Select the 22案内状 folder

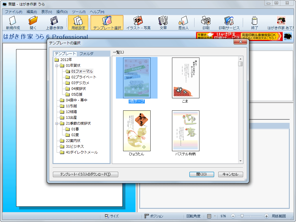pos(70,141)
